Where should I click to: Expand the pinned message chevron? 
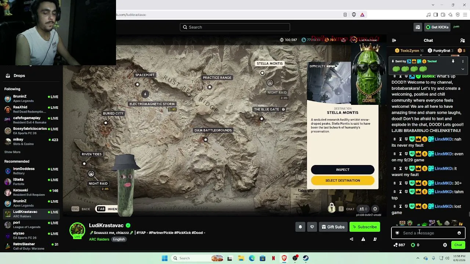pyautogui.click(x=463, y=69)
